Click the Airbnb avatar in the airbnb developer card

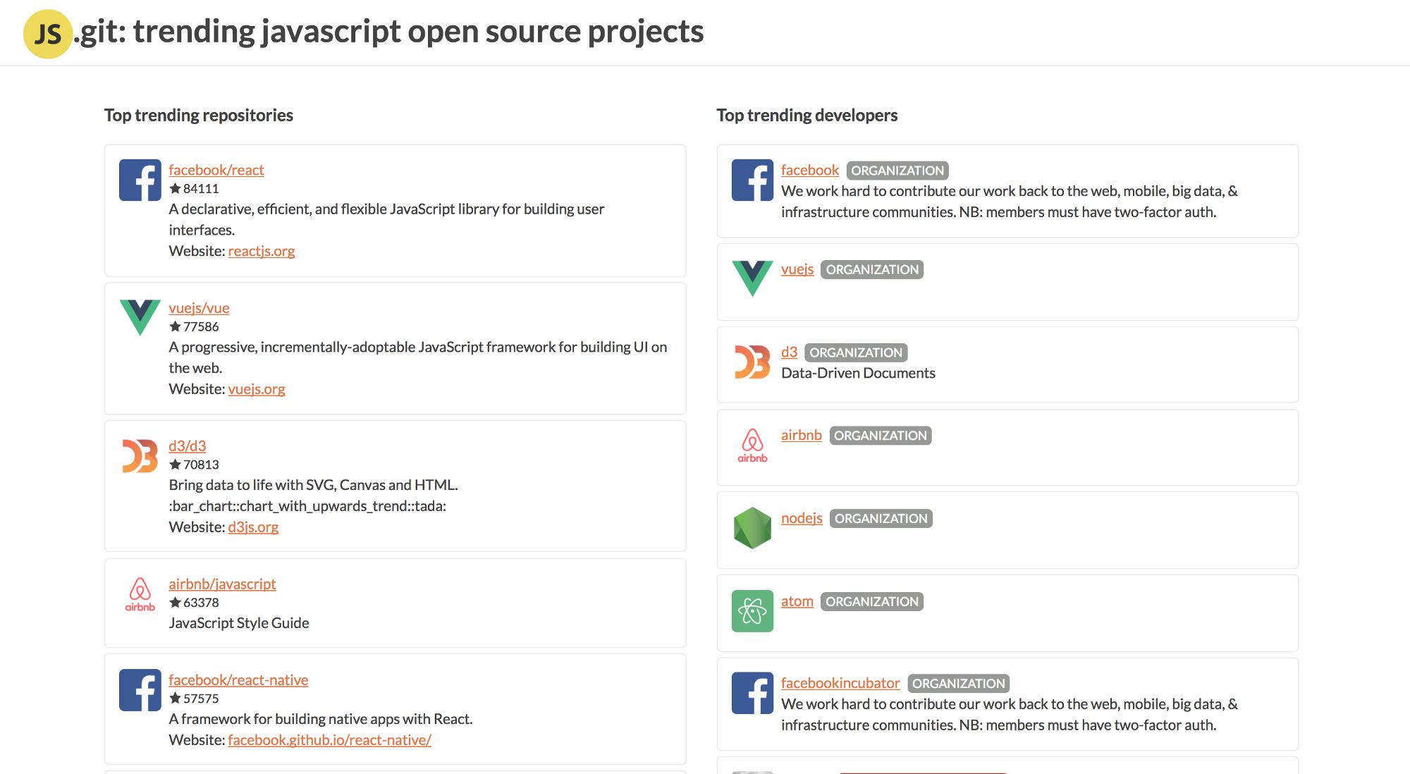[x=752, y=446]
